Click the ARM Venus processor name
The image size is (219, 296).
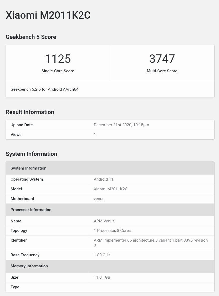pos(104,221)
